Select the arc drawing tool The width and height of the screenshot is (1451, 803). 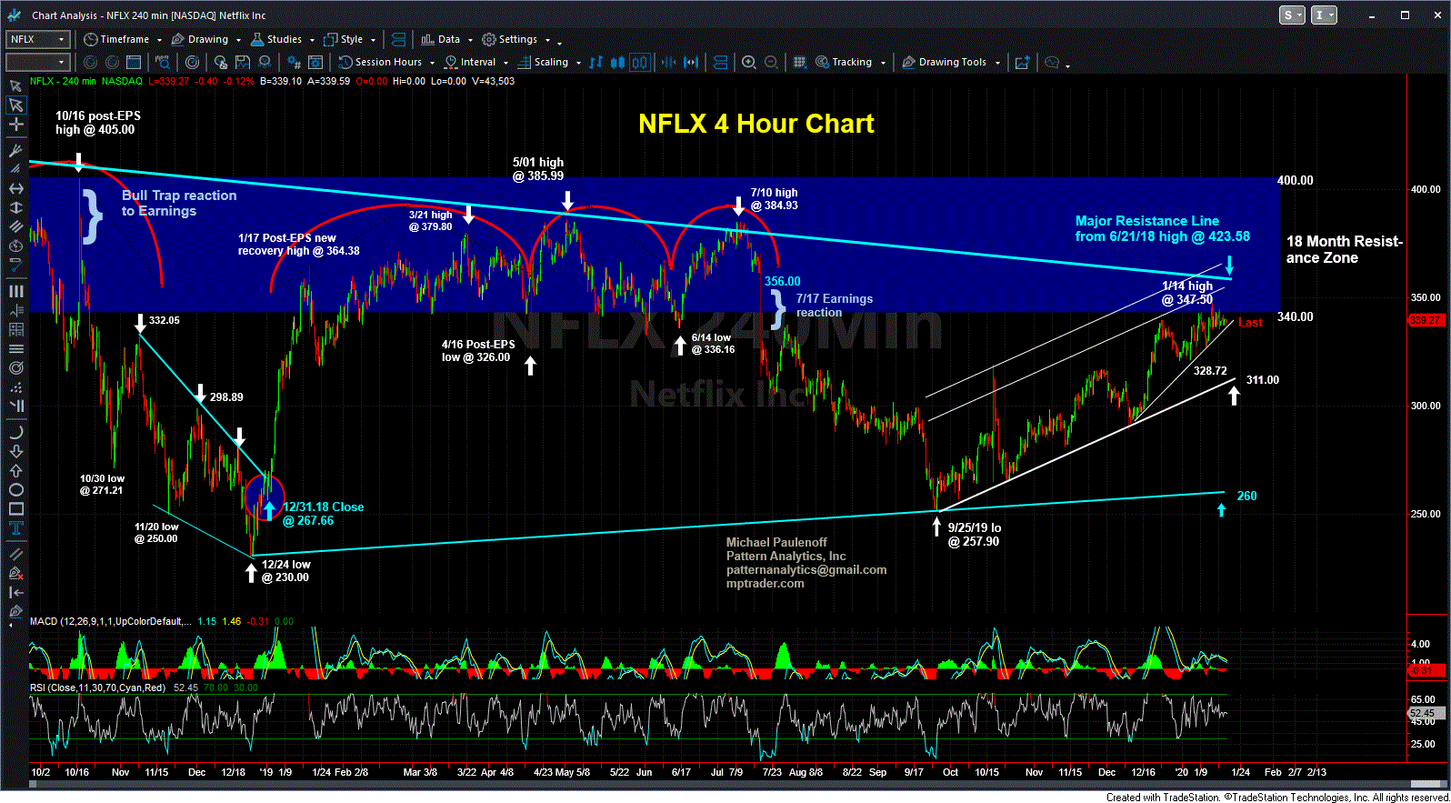15,432
